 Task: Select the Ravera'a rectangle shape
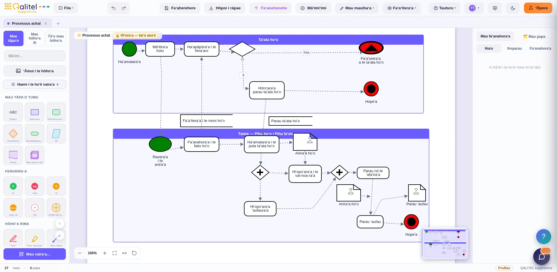coord(35,112)
